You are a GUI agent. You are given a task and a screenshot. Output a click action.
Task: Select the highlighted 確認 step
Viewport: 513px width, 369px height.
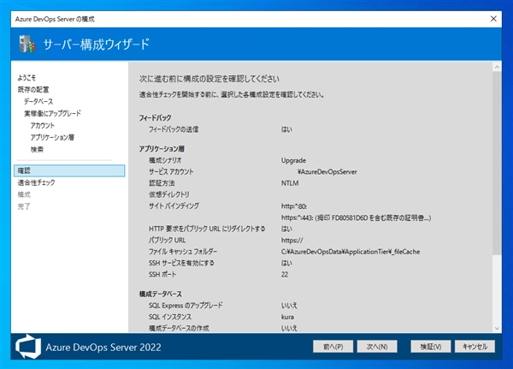tap(69, 170)
